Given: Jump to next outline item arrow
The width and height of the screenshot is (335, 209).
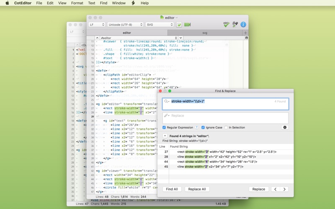Looking at the screenshot, I should coord(181,38).
